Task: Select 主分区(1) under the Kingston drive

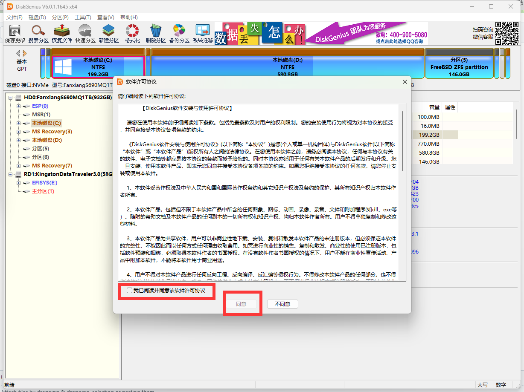Action: (43, 191)
